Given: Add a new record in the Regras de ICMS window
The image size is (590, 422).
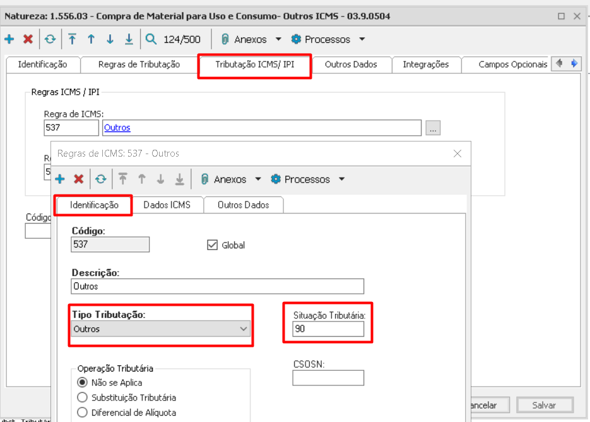Looking at the screenshot, I should pyautogui.click(x=60, y=179).
